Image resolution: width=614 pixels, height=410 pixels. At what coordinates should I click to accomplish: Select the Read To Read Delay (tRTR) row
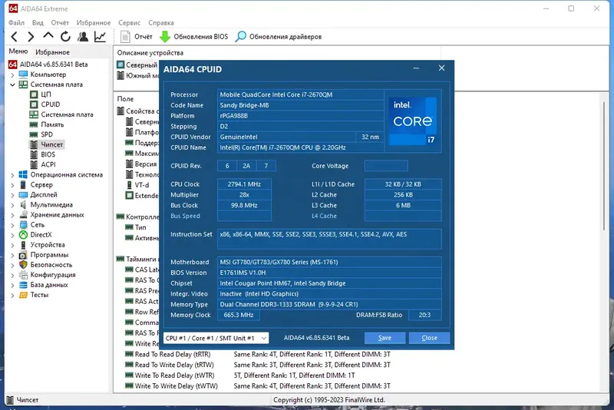258,355
